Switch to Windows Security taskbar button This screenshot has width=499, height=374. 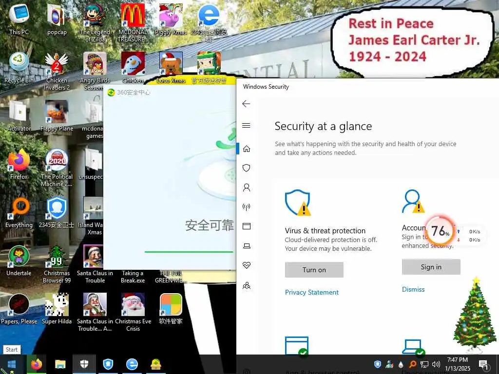pyautogui.click(x=84, y=364)
